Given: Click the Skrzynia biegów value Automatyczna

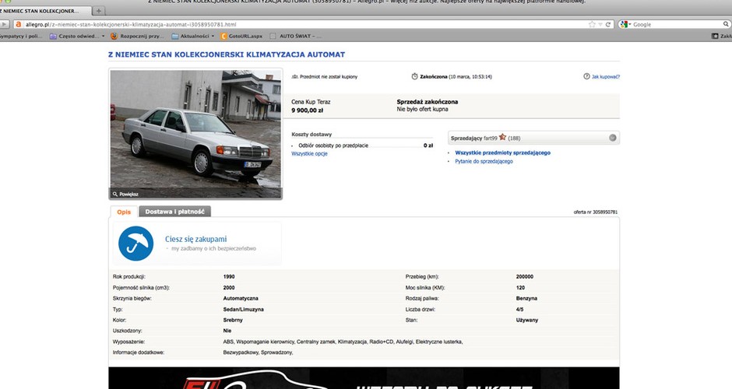Looking at the screenshot, I should click(241, 299).
